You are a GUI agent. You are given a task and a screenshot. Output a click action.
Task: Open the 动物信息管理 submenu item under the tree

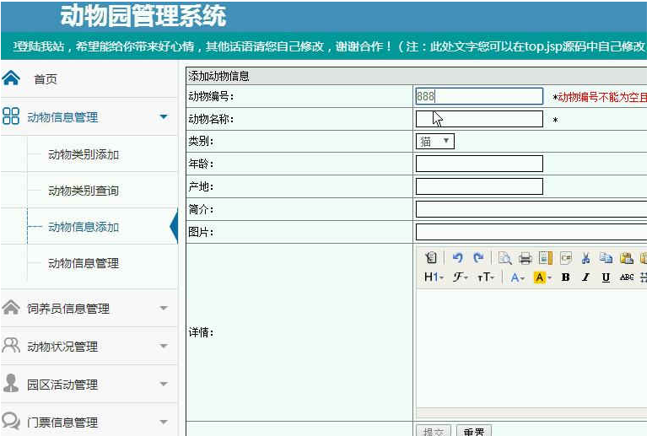(84, 262)
